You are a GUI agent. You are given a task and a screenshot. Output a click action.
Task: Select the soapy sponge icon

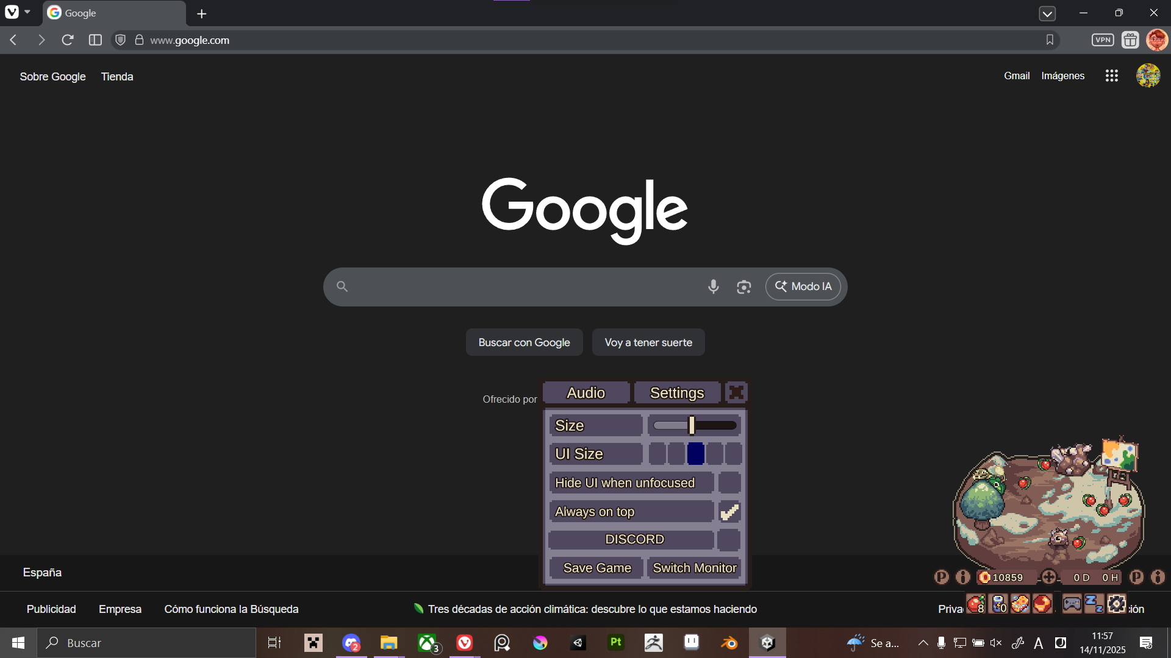(x=1020, y=604)
